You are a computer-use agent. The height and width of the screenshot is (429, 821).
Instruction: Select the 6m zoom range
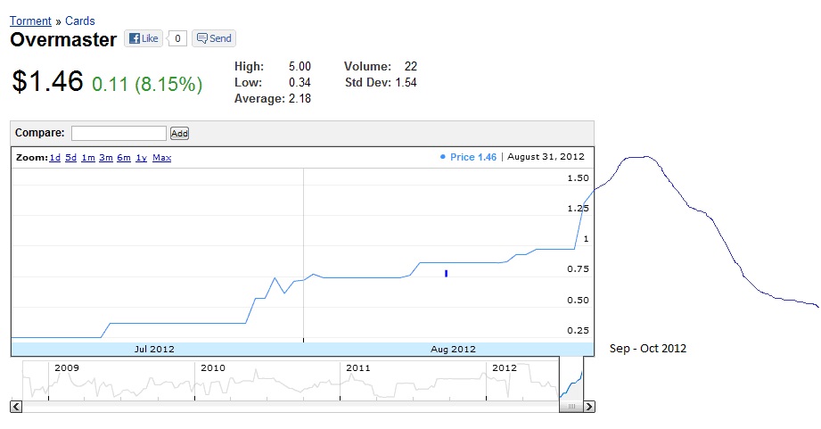click(123, 158)
